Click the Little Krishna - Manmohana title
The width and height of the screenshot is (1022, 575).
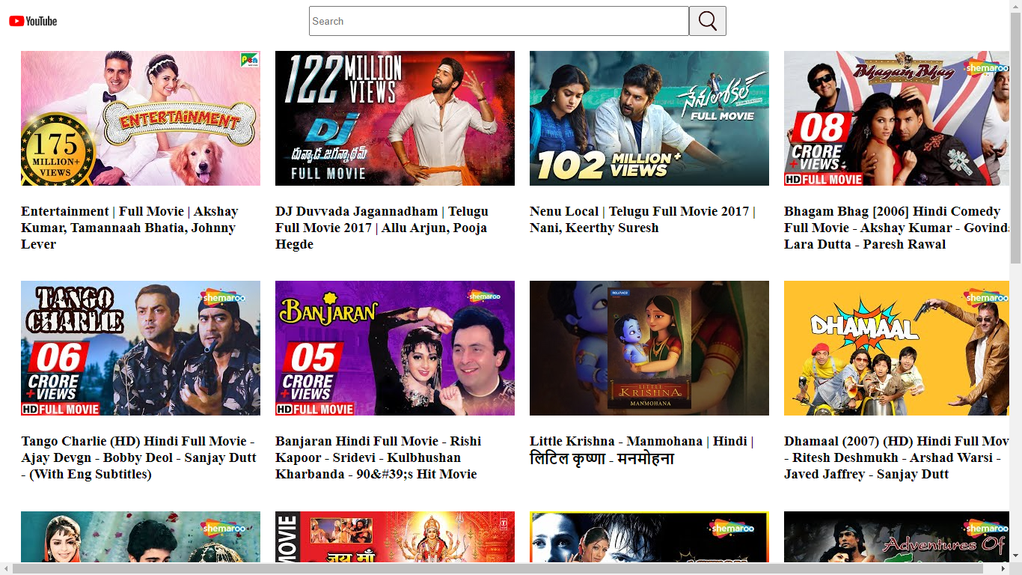click(x=641, y=450)
